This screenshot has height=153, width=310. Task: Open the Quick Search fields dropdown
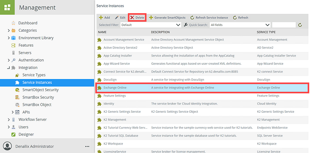pos(240,25)
